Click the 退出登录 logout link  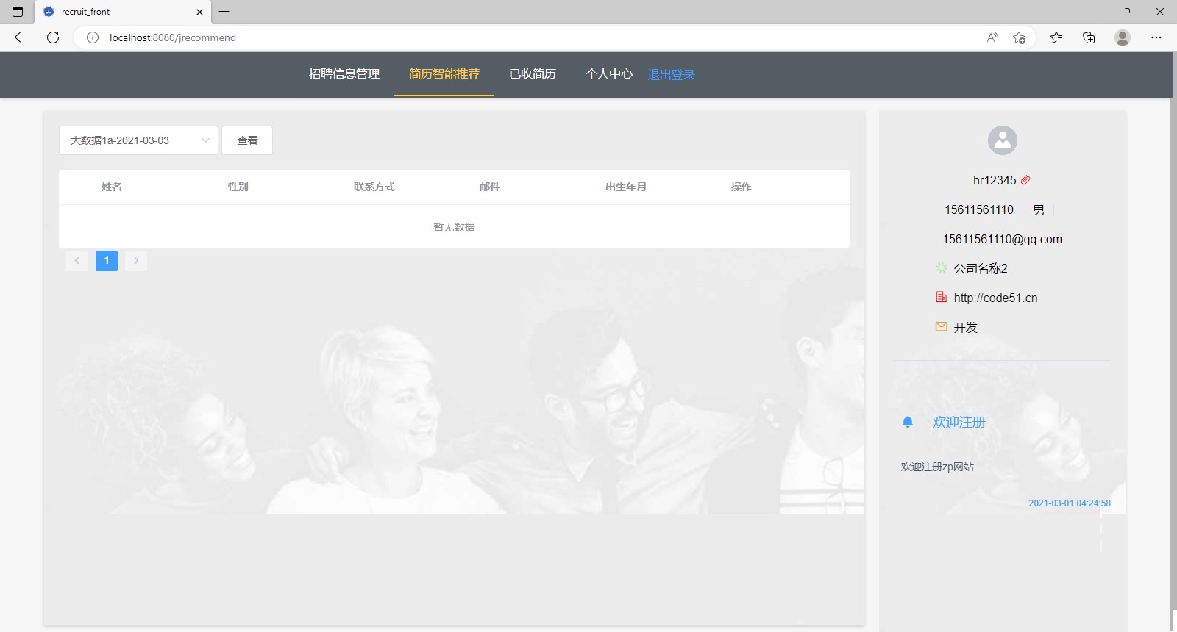click(x=671, y=75)
